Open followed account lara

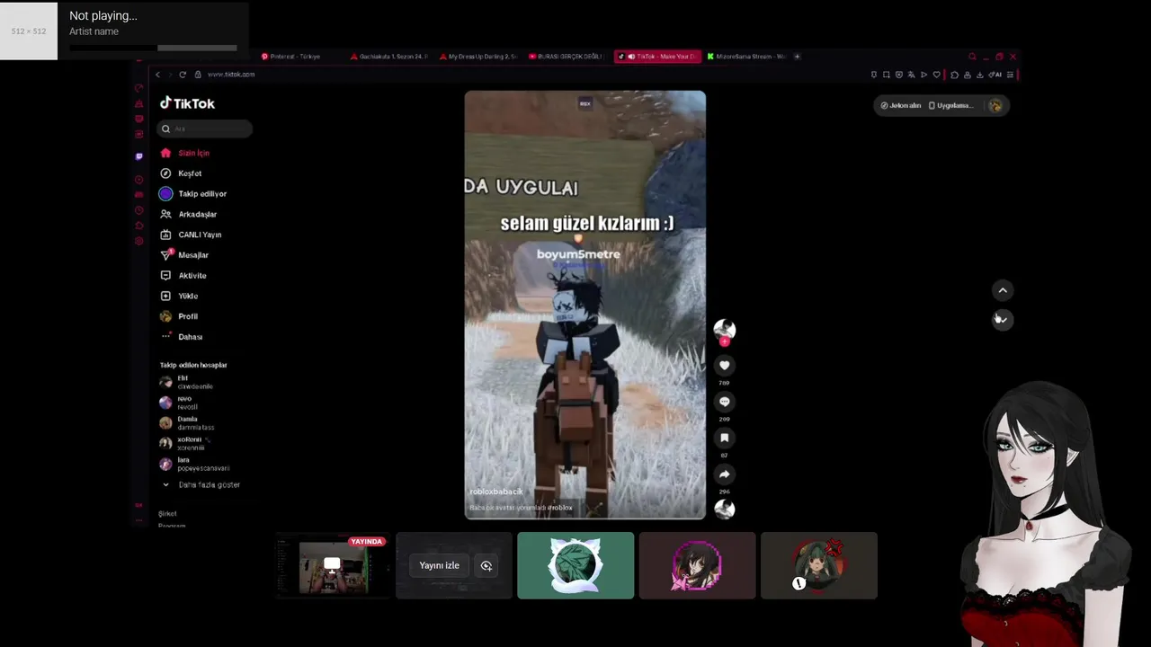click(194, 464)
